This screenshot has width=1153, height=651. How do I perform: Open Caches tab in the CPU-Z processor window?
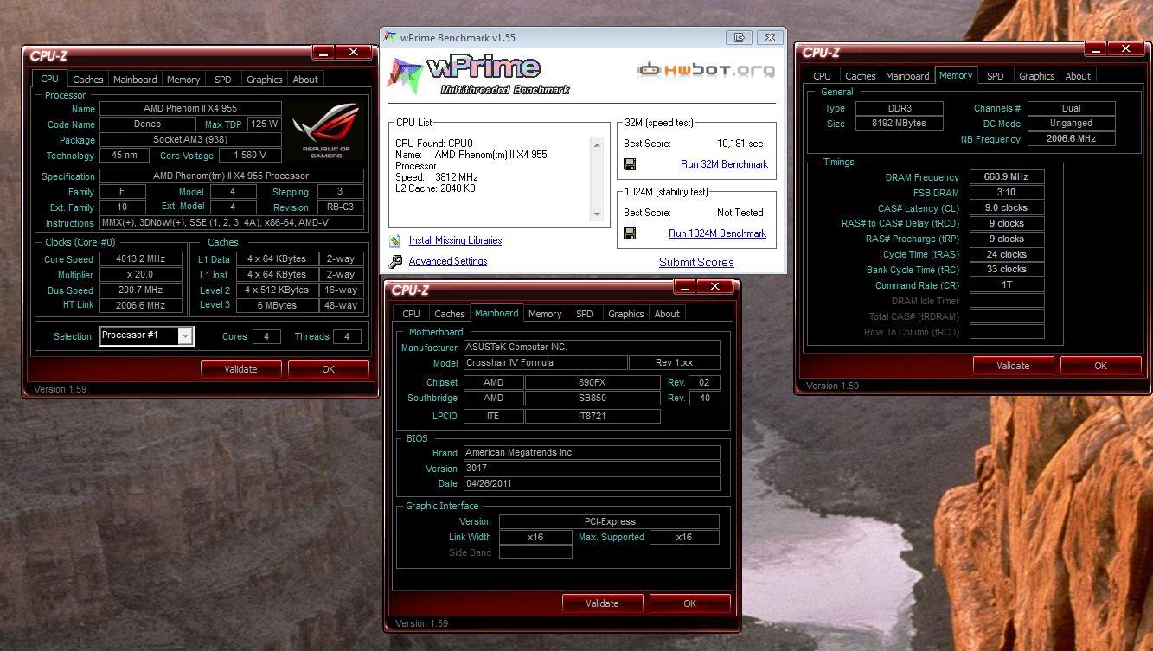87,80
